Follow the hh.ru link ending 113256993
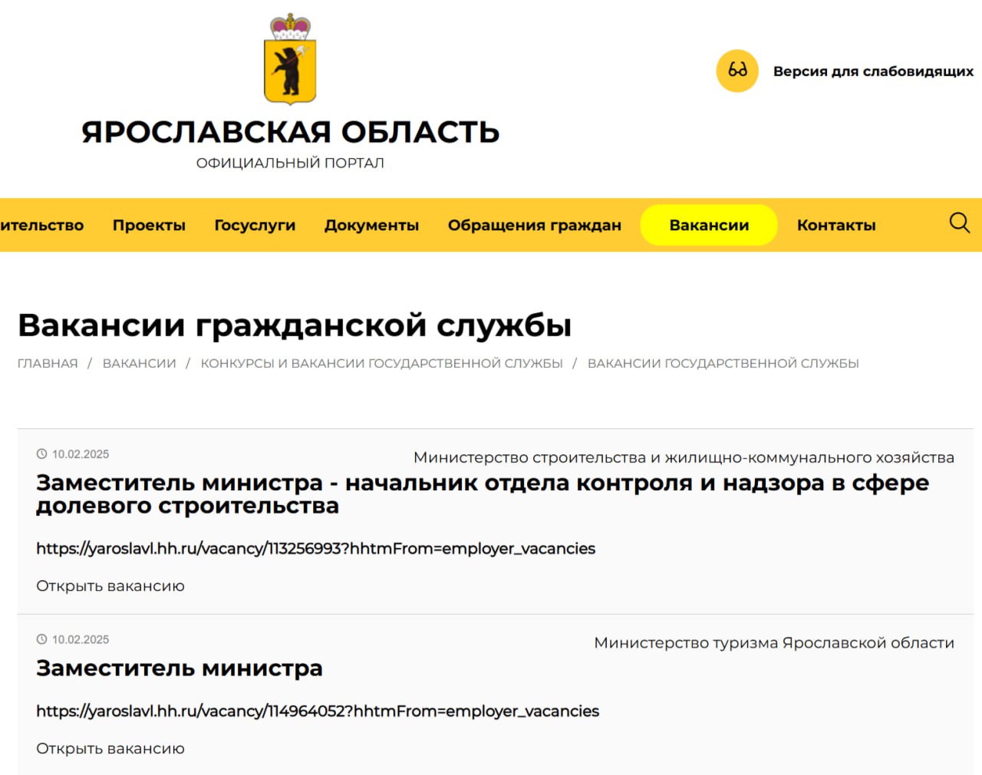Viewport: 982px width, 775px height. click(315, 549)
